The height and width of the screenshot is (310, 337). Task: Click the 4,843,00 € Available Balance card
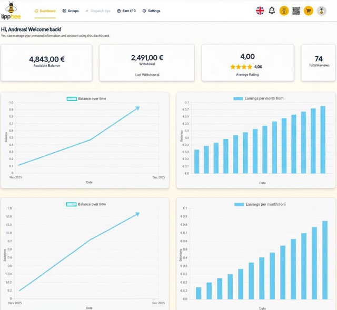tap(46, 62)
